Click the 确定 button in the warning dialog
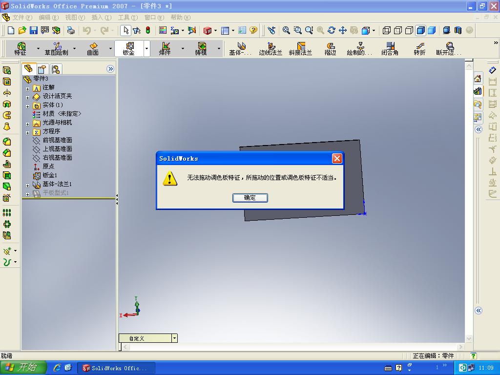 click(x=250, y=198)
